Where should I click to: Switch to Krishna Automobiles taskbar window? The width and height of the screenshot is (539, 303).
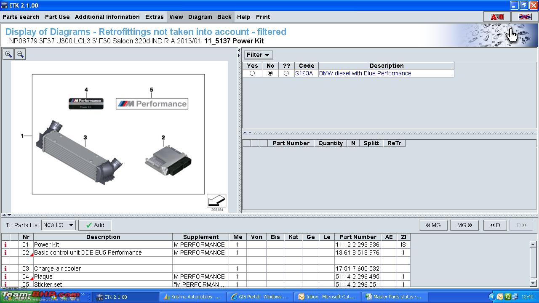[193, 297]
